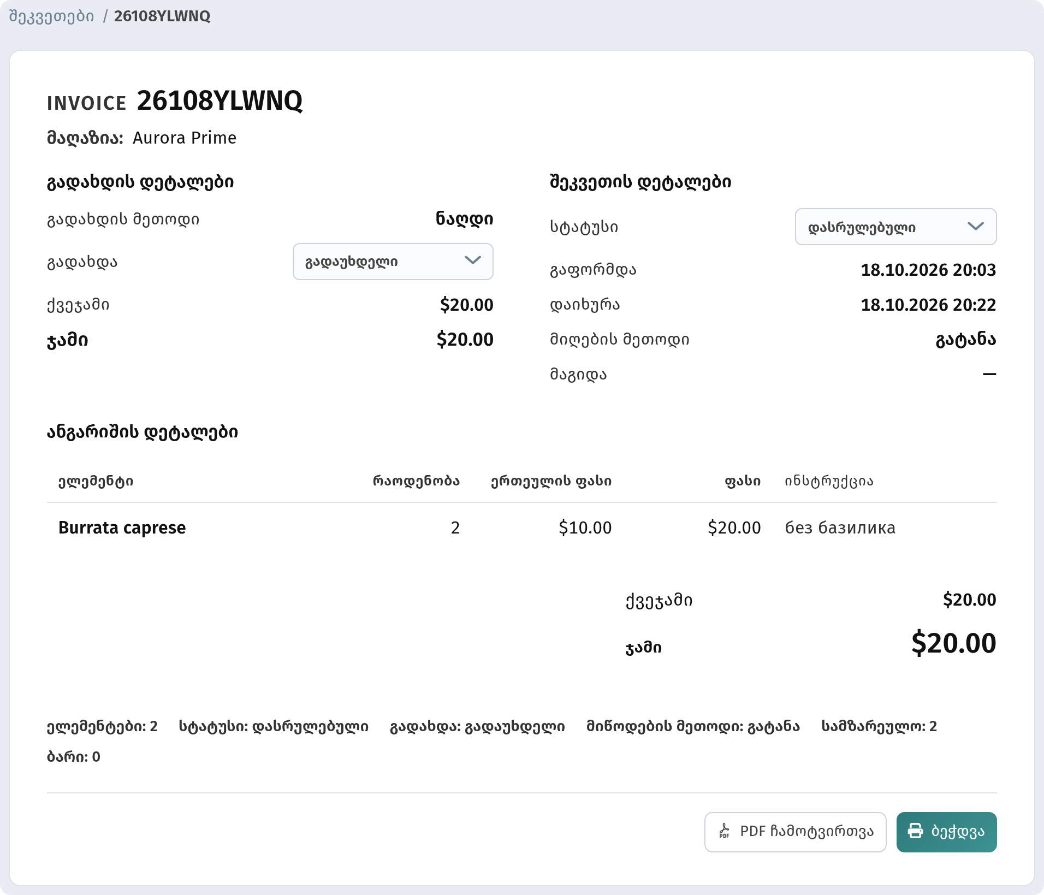Click unit price $10.00 cell
1044x895 pixels.
585,527
